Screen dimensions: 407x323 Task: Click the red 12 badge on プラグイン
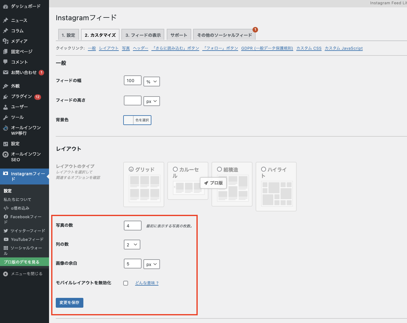point(38,97)
